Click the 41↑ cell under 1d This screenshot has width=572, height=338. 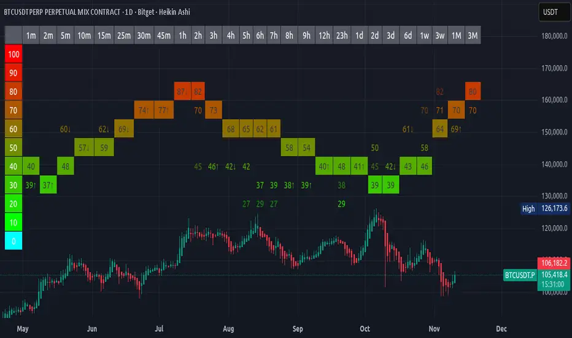tap(359, 167)
